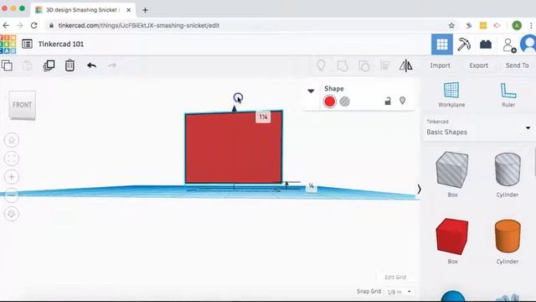Toggle orthographic perspective view button
The width and height of the screenshot is (536, 302).
[x=12, y=214]
